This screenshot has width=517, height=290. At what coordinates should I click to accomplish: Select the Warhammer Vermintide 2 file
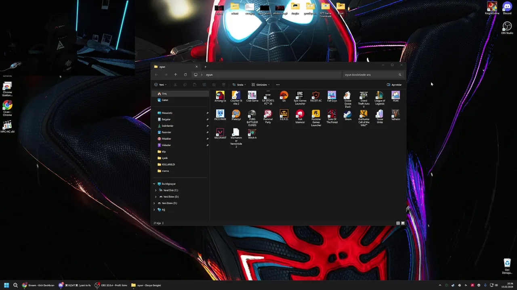(x=236, y=138)
